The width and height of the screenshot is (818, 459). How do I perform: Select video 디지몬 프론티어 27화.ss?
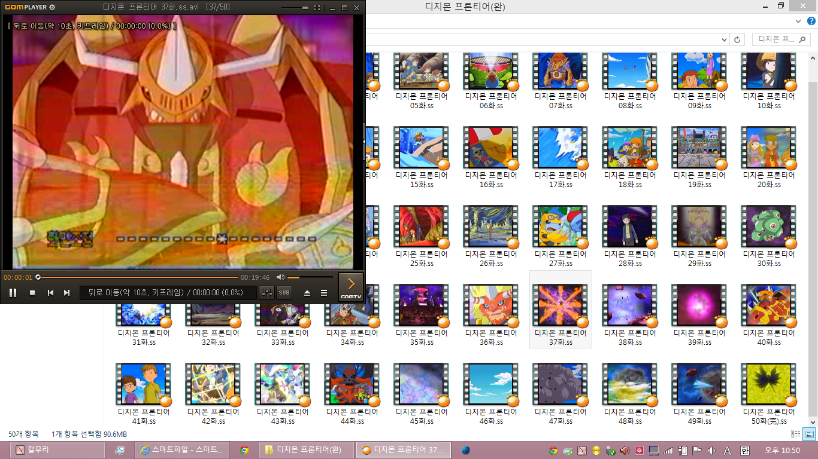(x=561, y=236)
